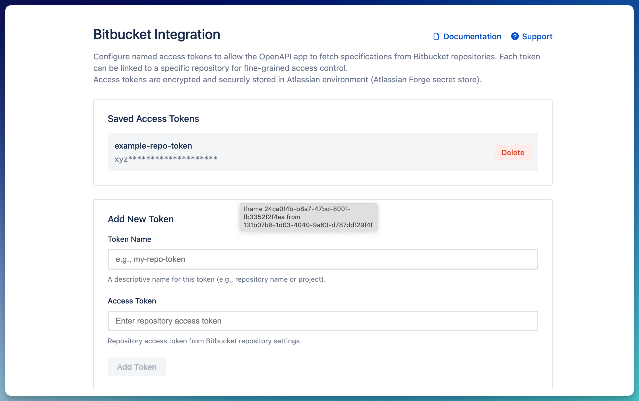Click the Saved Access Tokens card area

click(x=323, y=143)
